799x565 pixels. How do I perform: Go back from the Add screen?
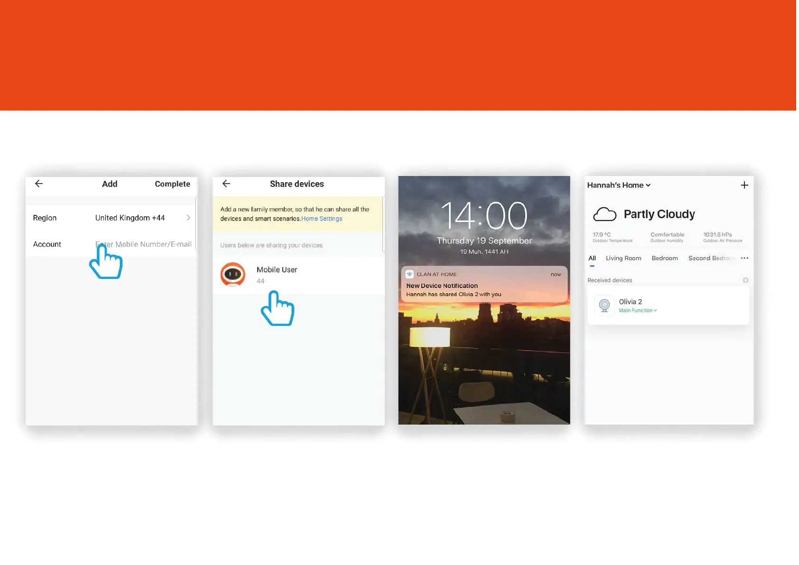(x=39, y=184)
